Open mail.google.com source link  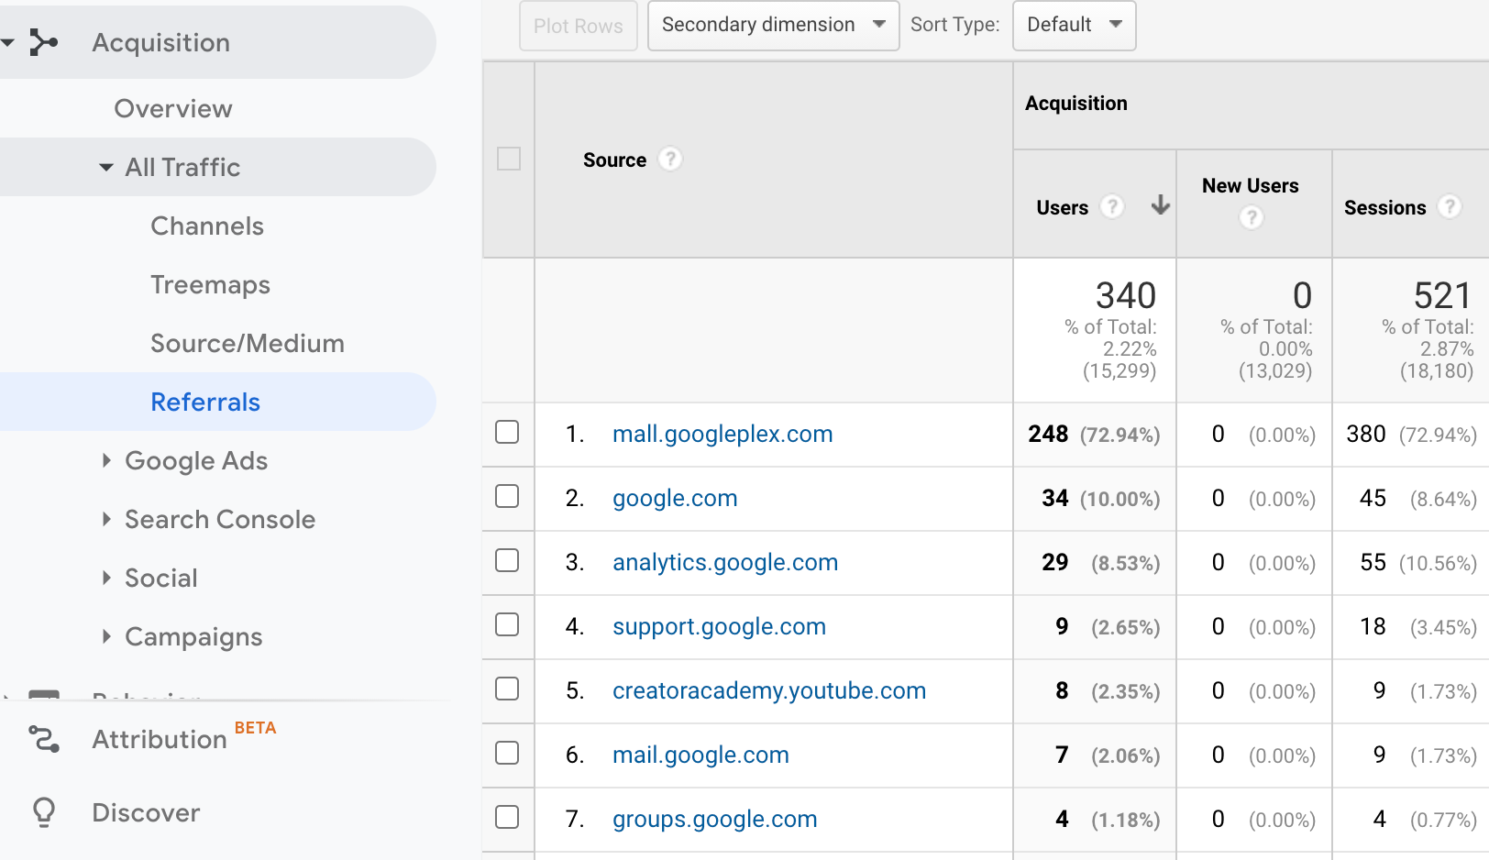pos(700,755)
